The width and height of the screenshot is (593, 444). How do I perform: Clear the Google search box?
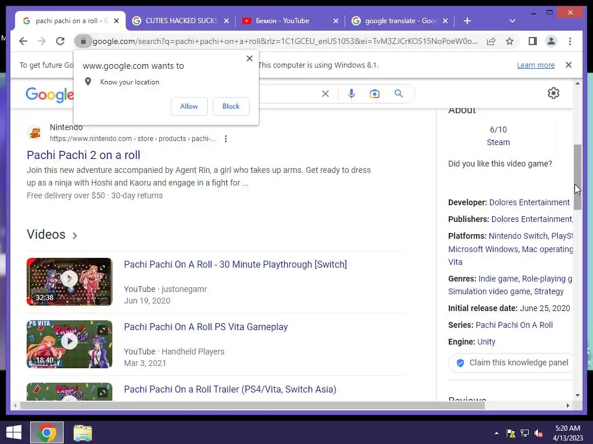325,94
